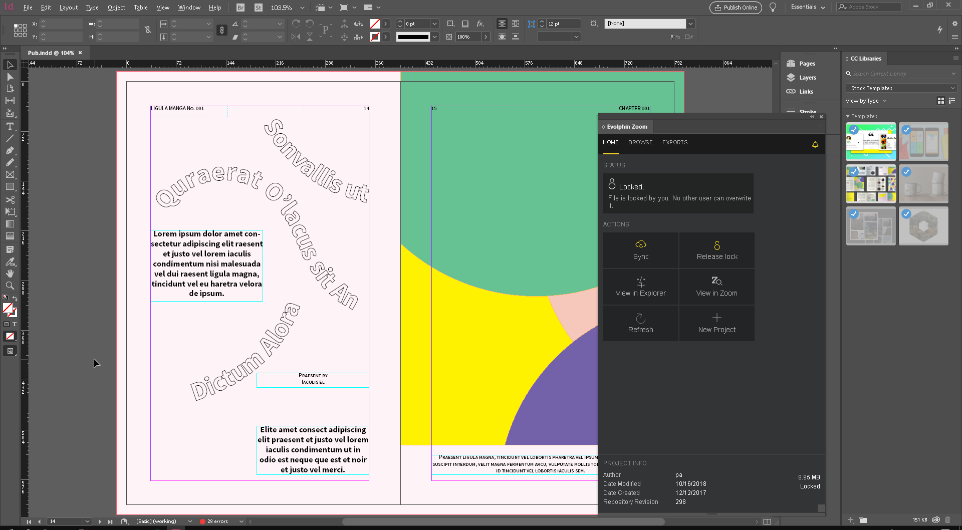
Task: Select the Direct Selection tool
Action: coord(10,77)
